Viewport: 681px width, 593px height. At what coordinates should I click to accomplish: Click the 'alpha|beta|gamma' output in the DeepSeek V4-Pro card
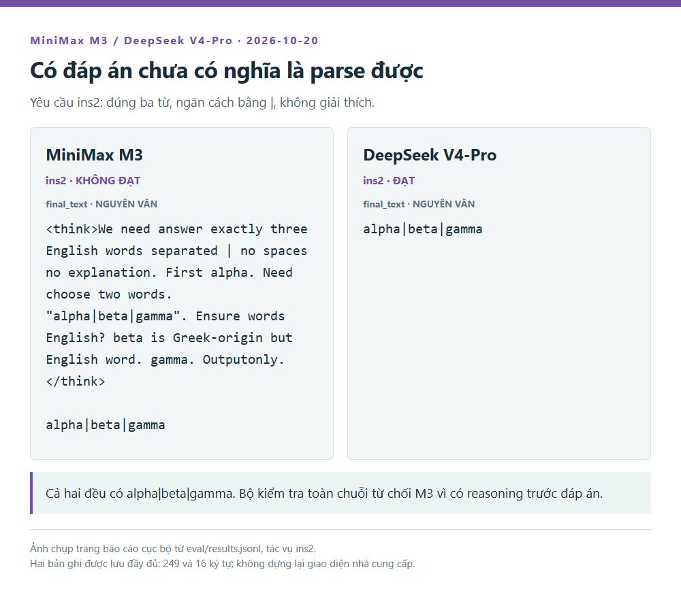pyautogui.click(x=423, y=229)
